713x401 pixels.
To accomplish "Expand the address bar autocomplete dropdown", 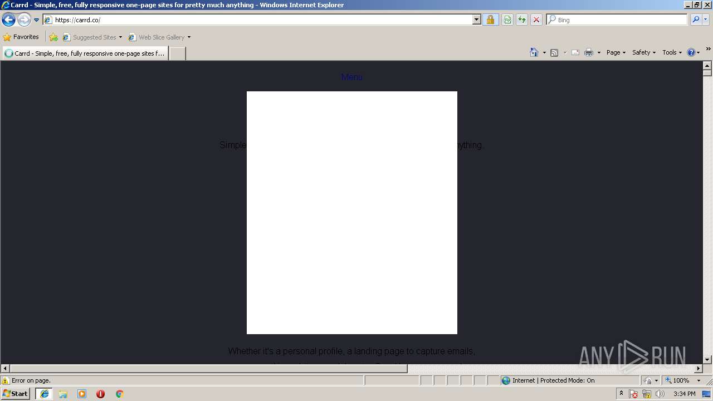I will pos(476,19).
